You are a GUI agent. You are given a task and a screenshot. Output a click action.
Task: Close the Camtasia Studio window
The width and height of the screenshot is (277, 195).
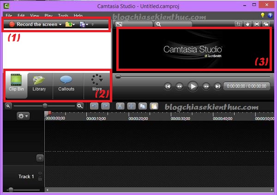(266, 5)
